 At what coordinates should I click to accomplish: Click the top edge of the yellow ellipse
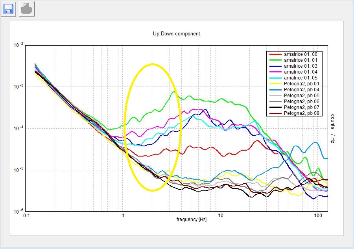coord(152,64)
